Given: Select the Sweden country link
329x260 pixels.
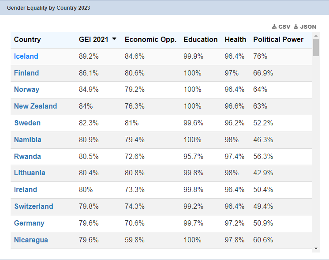Looking at the screenshot, I should [27, 123].
